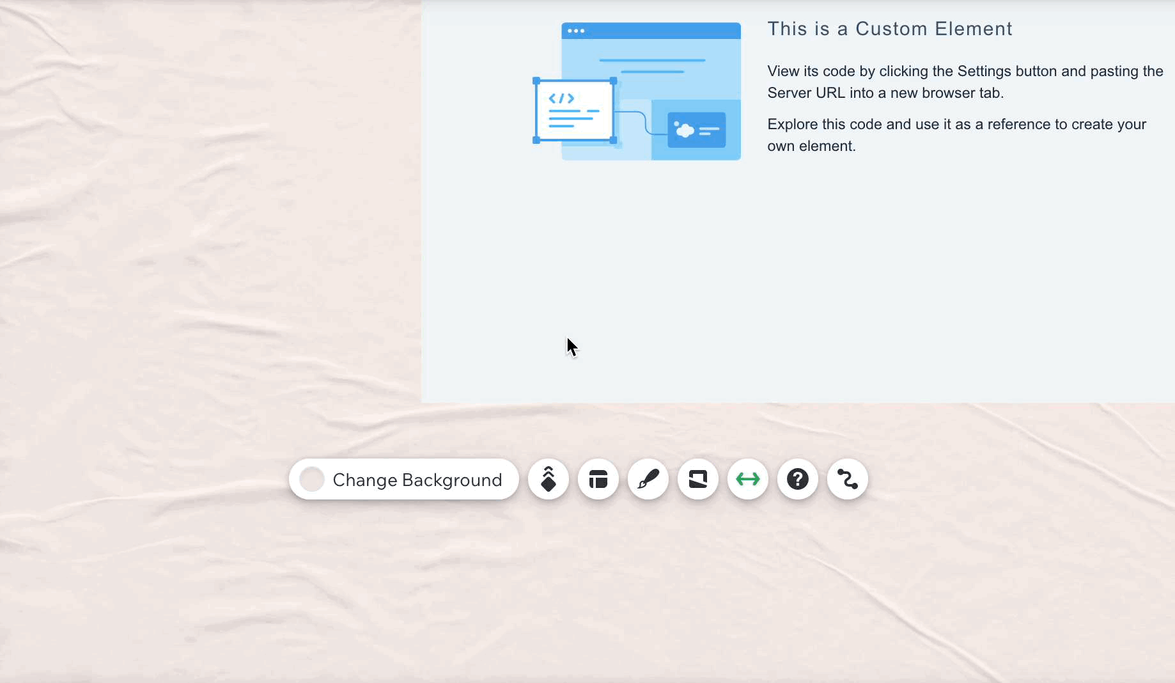Select the Design paintbrush icon
1175x683 pixels.
[648, 479]
